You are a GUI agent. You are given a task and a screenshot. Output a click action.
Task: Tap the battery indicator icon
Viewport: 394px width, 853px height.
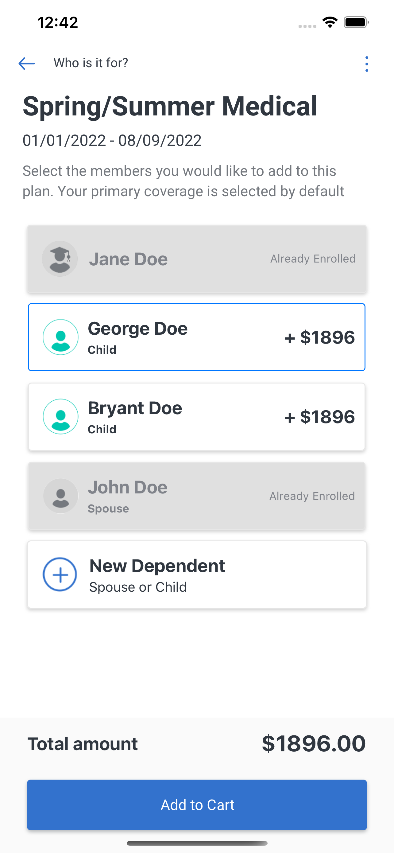point(356,22)
